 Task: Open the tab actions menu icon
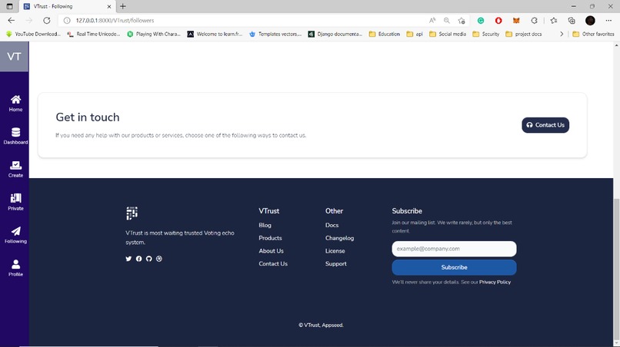(x=9, y=6)
